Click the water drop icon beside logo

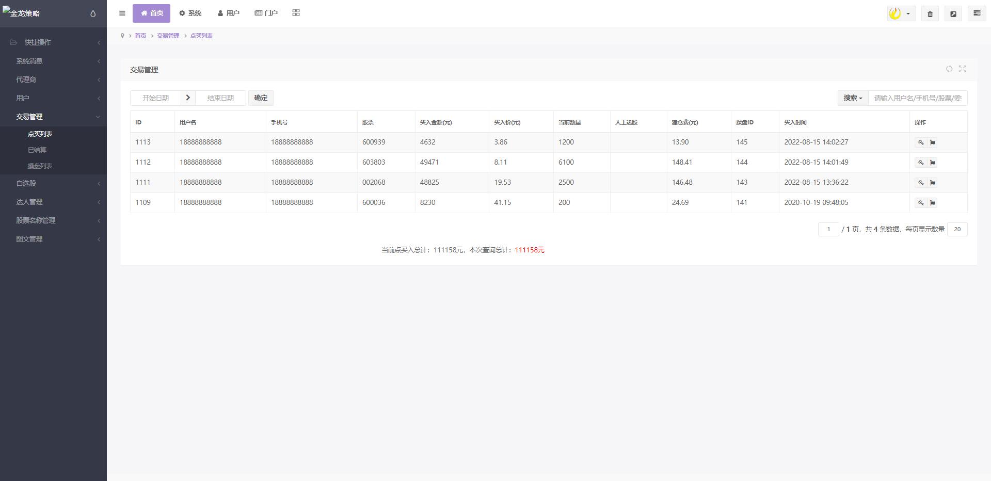[93, 14]
